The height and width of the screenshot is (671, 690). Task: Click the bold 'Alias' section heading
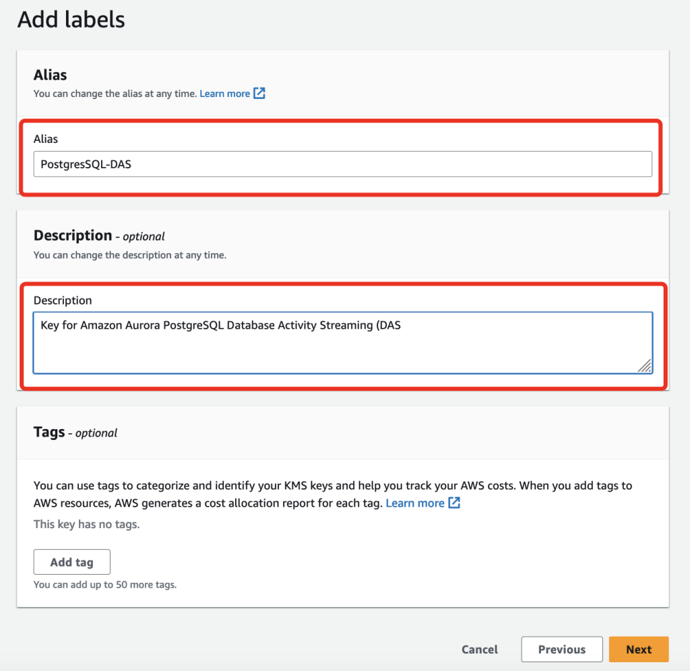[x=50, y=75]
